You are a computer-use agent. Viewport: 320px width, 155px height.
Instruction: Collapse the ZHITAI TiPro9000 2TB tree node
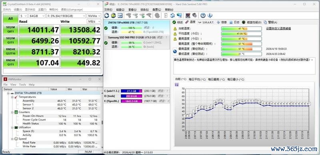[x=8, y=93]
